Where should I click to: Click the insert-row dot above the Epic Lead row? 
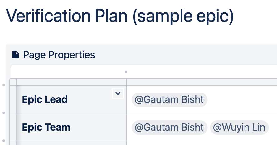pos(4,85)
